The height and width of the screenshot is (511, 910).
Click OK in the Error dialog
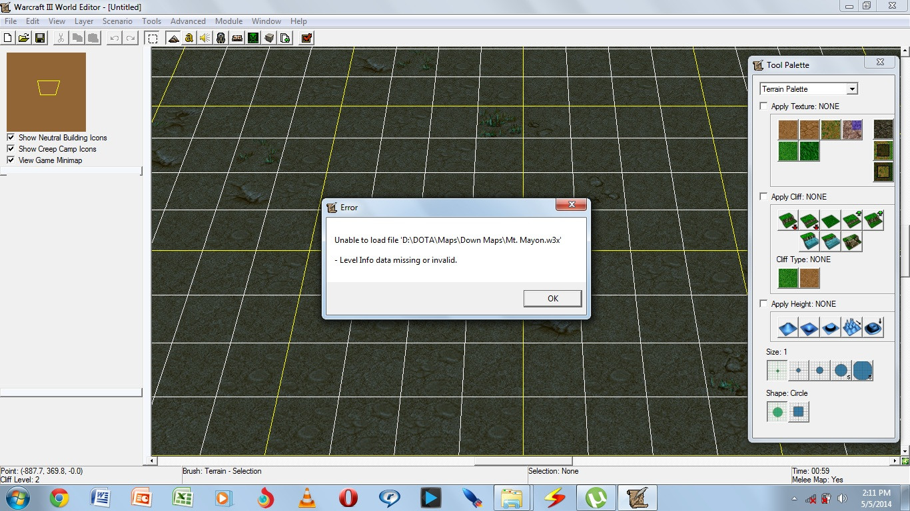coord(552,298)
